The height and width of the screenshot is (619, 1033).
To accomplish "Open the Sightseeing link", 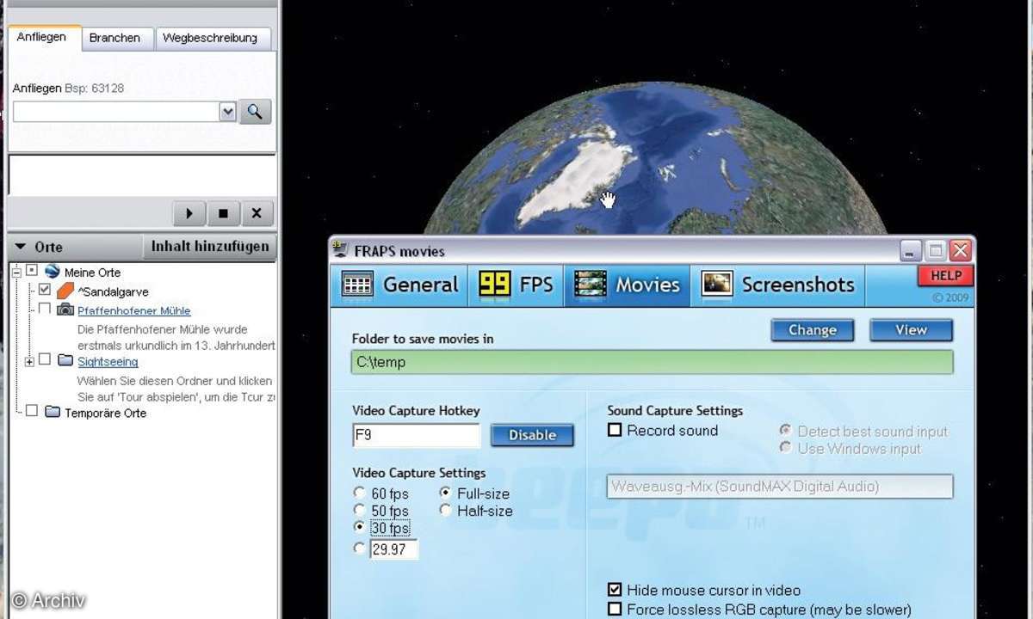I will pos(108,362).
